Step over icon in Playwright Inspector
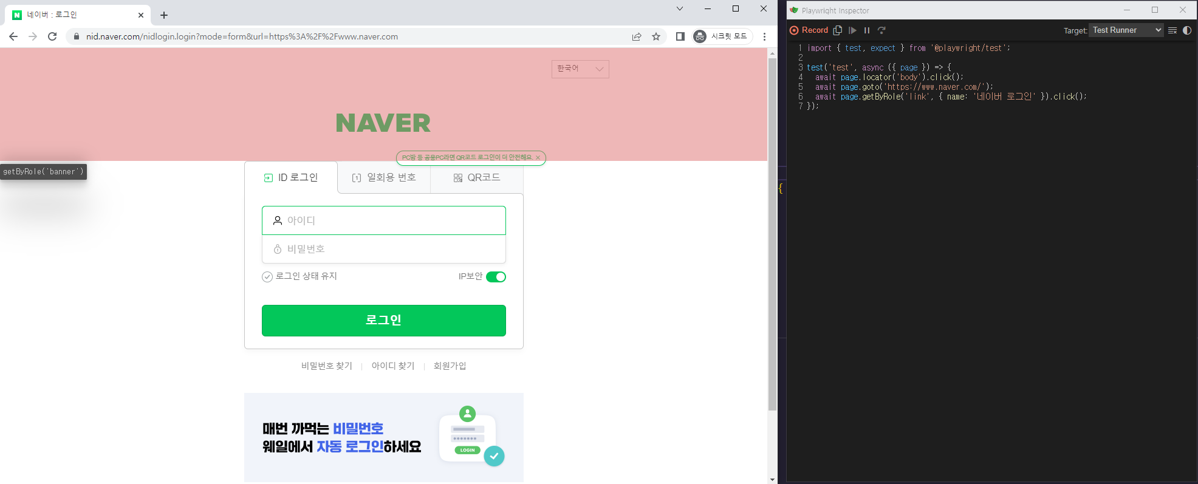This screenshot has height=484, width=1198. coord(881,30)
